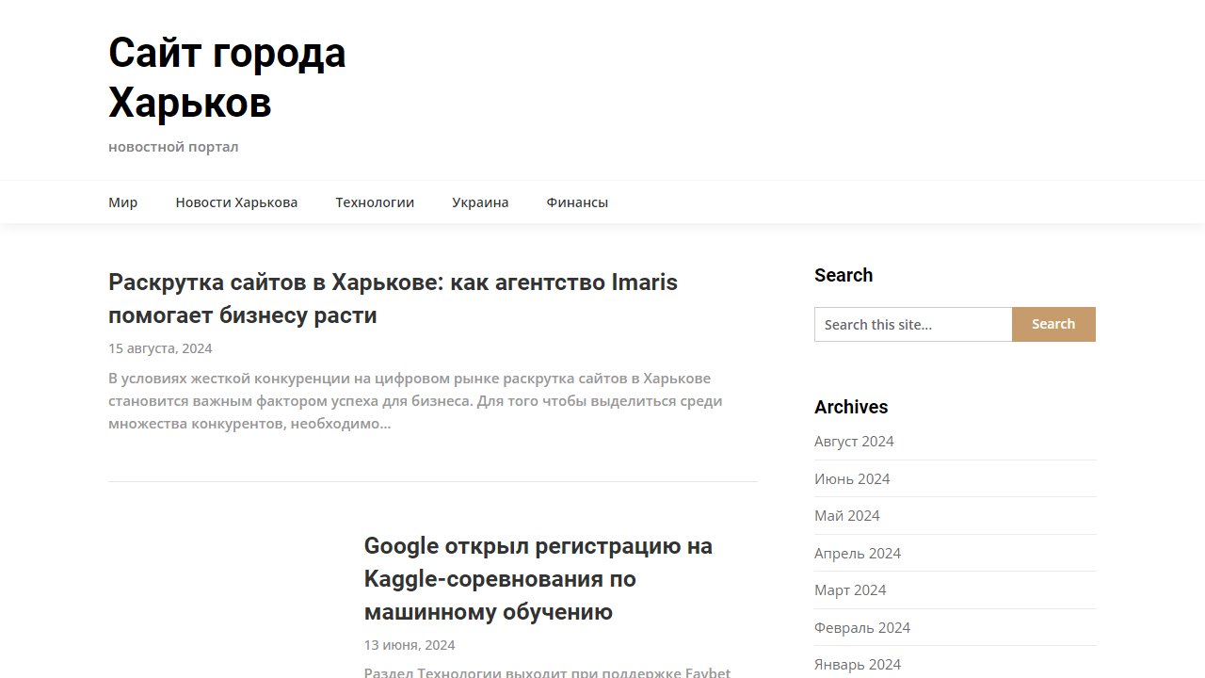Show posts from Февраль 2024
The width and height of the screenshot is (1205, 678).
[862, 627]
